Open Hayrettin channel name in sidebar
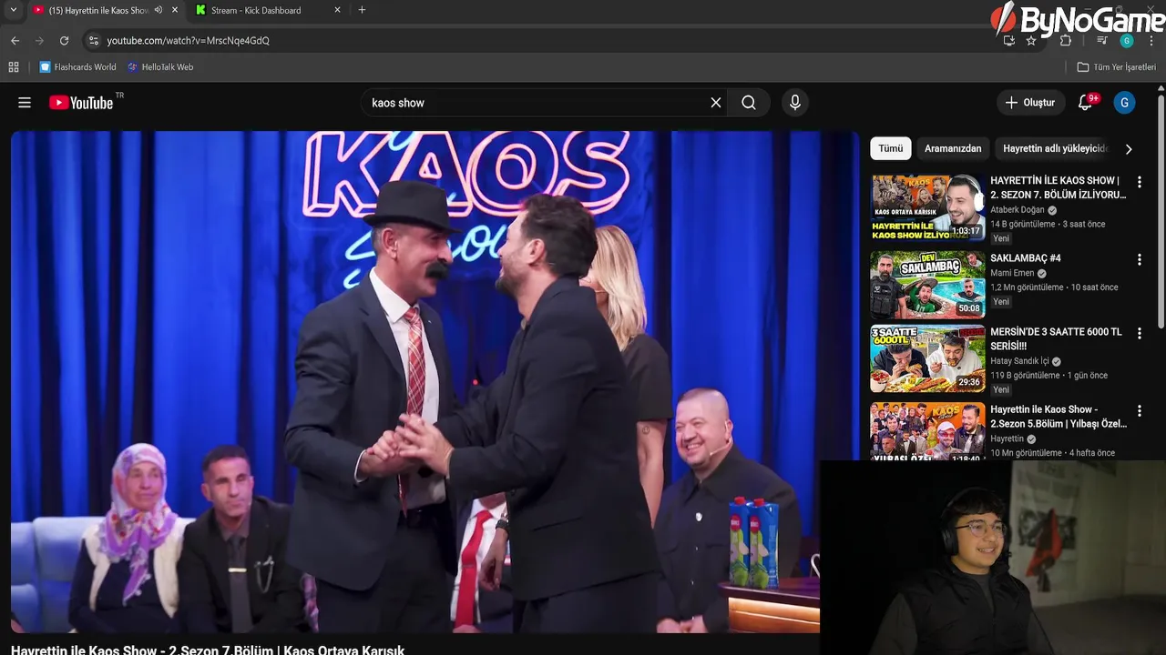The width and height of the screenshot is (1166, 655). (1007, 439)
